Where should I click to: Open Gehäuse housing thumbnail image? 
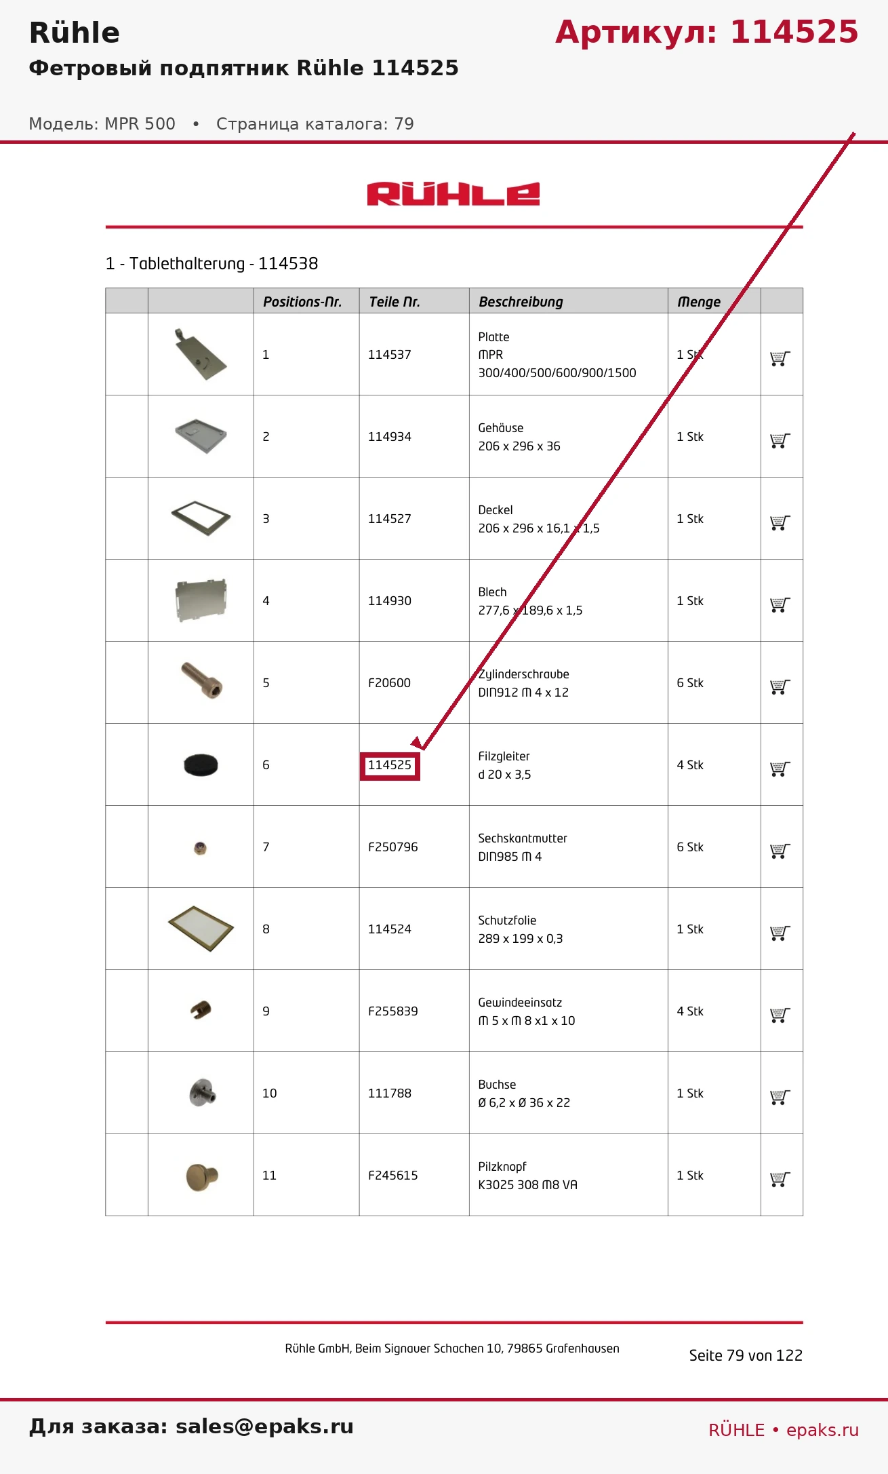tap(201, 436)
